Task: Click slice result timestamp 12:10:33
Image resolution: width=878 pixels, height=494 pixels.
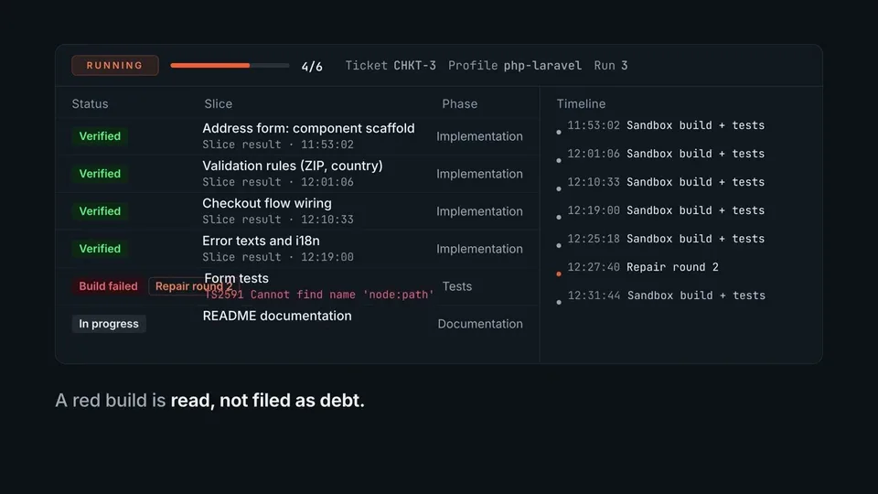Action: point(327,220)
